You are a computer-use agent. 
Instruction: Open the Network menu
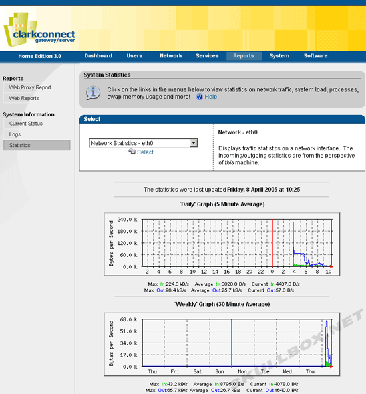pos(171,56)
